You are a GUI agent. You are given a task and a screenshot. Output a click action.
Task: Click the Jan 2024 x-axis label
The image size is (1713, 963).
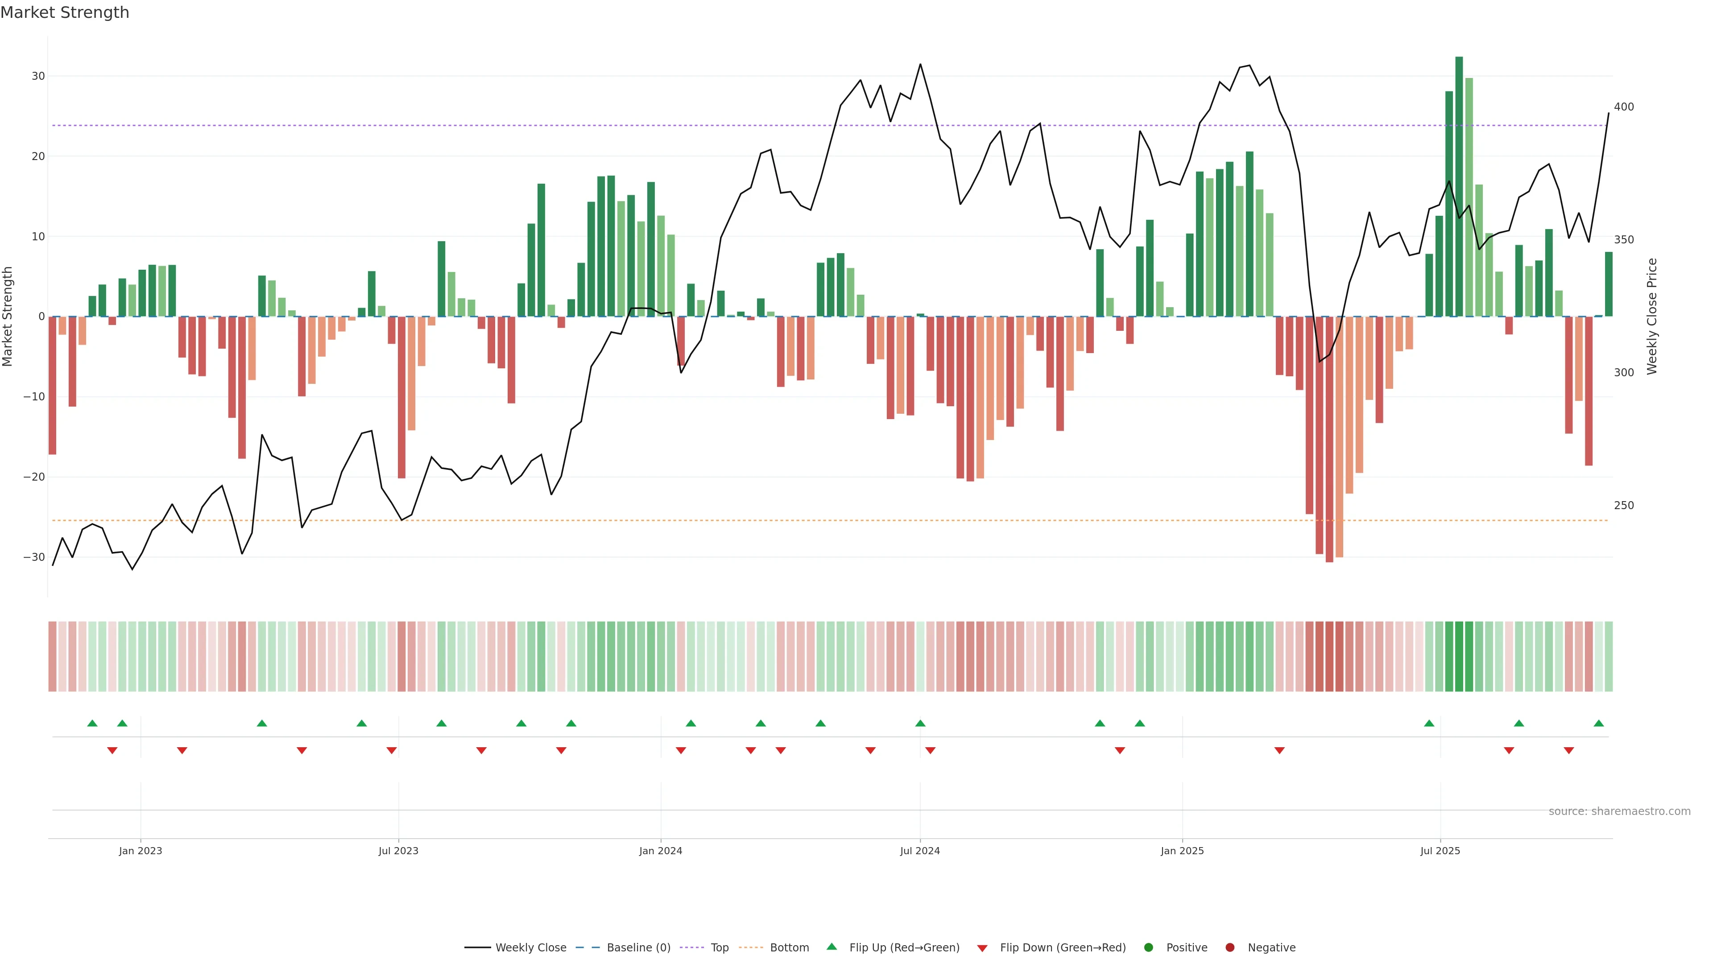[x=660, y=851]
